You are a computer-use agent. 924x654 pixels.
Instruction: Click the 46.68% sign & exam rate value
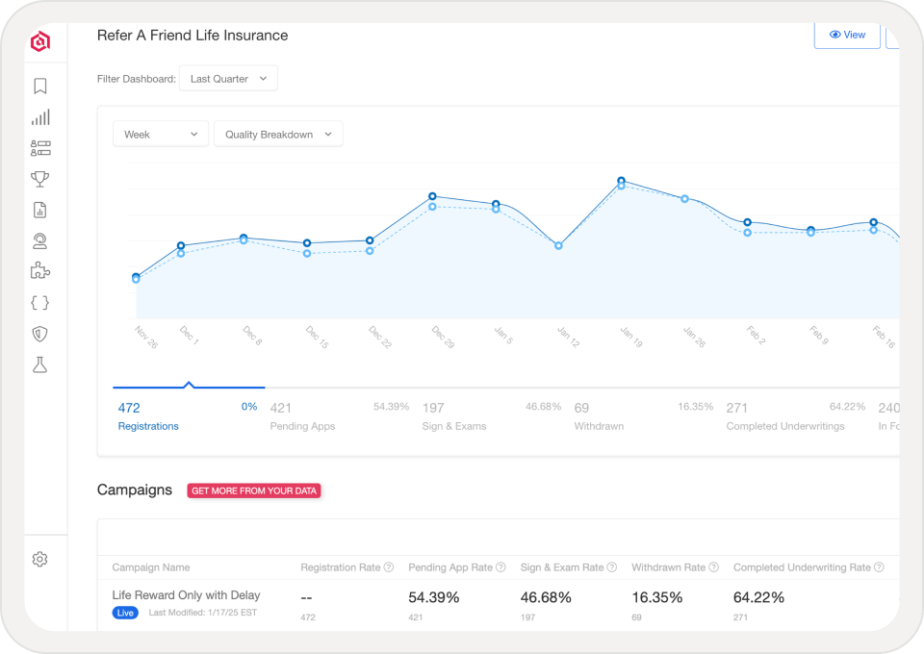pyautogui.click(x=546, y=597)
